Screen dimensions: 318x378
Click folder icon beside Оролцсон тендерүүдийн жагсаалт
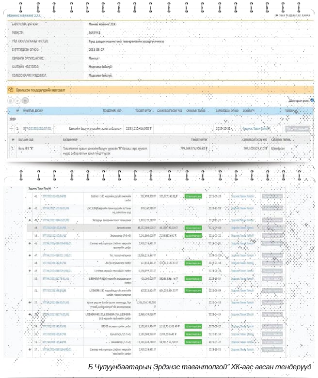[10, 90]
